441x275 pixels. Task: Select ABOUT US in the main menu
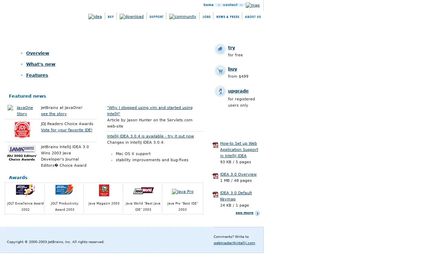253,16
